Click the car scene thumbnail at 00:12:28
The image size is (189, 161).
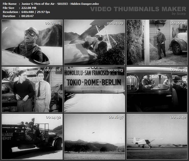(157, 90)
